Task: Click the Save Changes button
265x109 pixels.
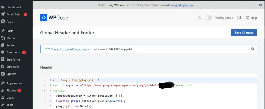Action: 244,32
